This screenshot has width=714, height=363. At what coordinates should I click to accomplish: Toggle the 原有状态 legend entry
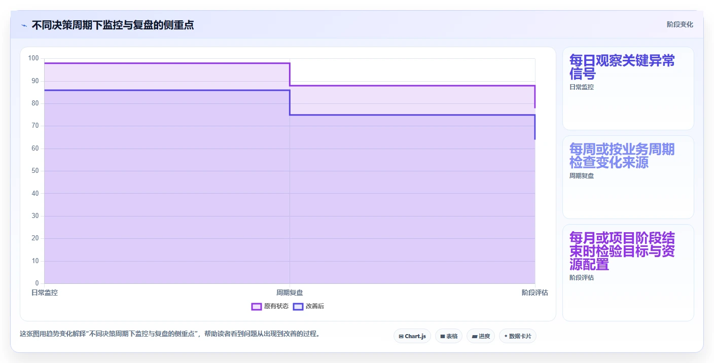(270, 306)
